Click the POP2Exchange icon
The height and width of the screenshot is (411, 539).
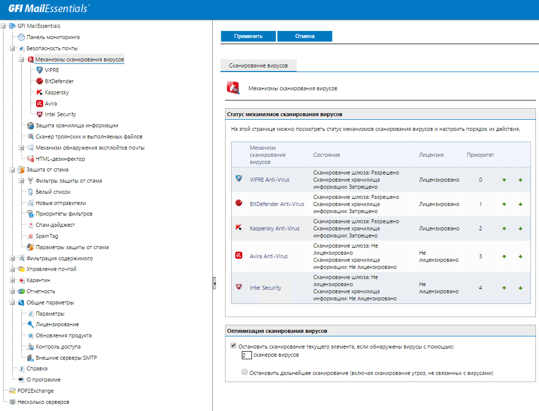pyautogui.click(x=12, y=391)
